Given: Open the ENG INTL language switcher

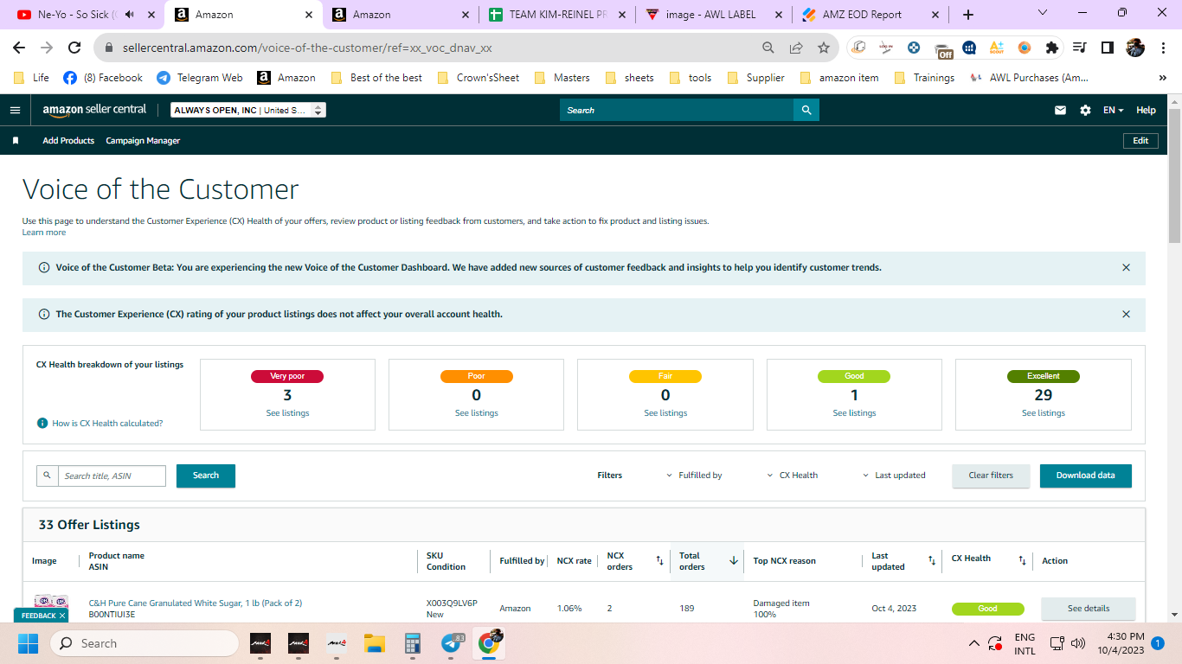Looking at the screenshot, I should 1025,643.
